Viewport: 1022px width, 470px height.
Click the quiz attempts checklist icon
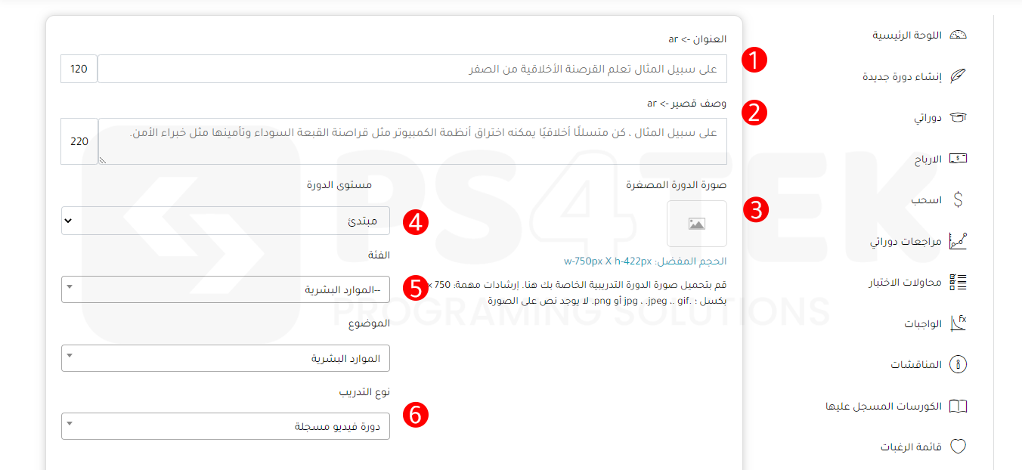958,283
